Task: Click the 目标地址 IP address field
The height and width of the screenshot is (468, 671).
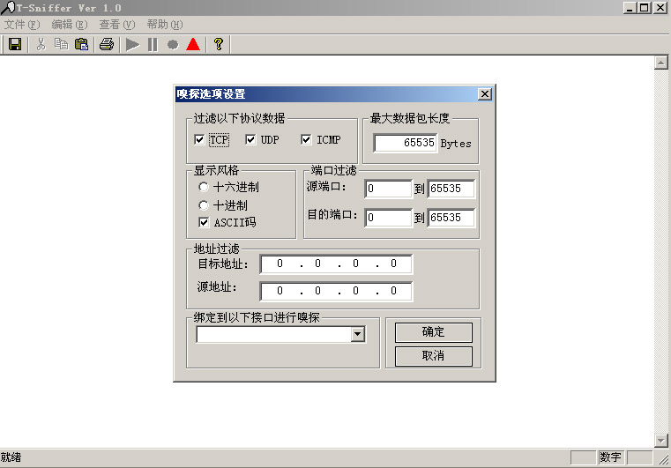Action: click(x=336, y=264)
